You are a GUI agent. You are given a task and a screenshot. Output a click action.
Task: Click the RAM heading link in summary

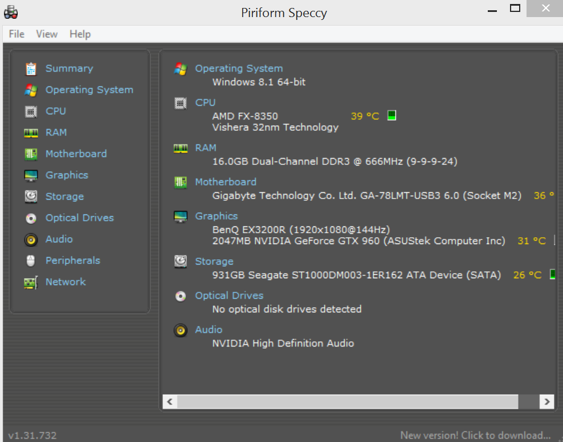pyautogui.click(x=206, y=148)
